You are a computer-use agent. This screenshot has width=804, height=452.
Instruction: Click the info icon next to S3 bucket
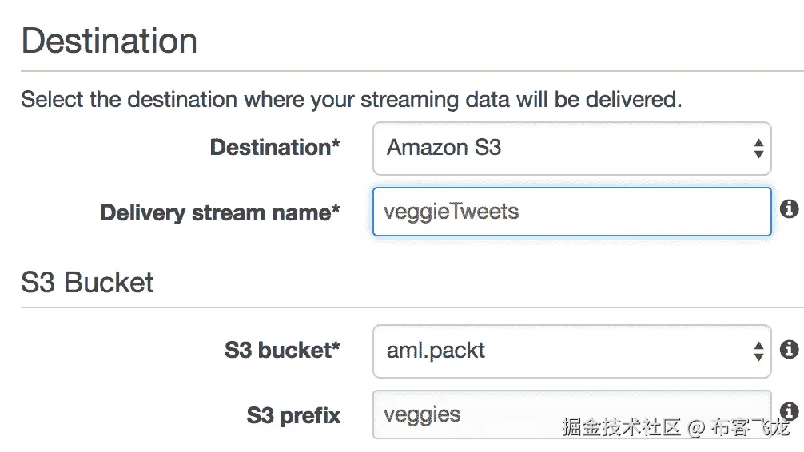click(x=789, y=349)
